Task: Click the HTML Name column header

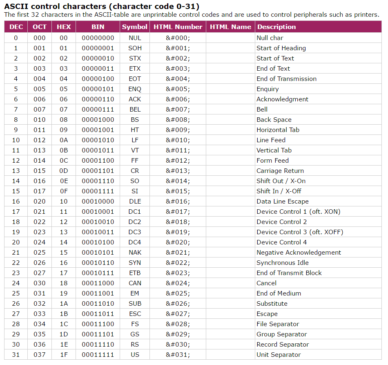Action: pos(230,27)
